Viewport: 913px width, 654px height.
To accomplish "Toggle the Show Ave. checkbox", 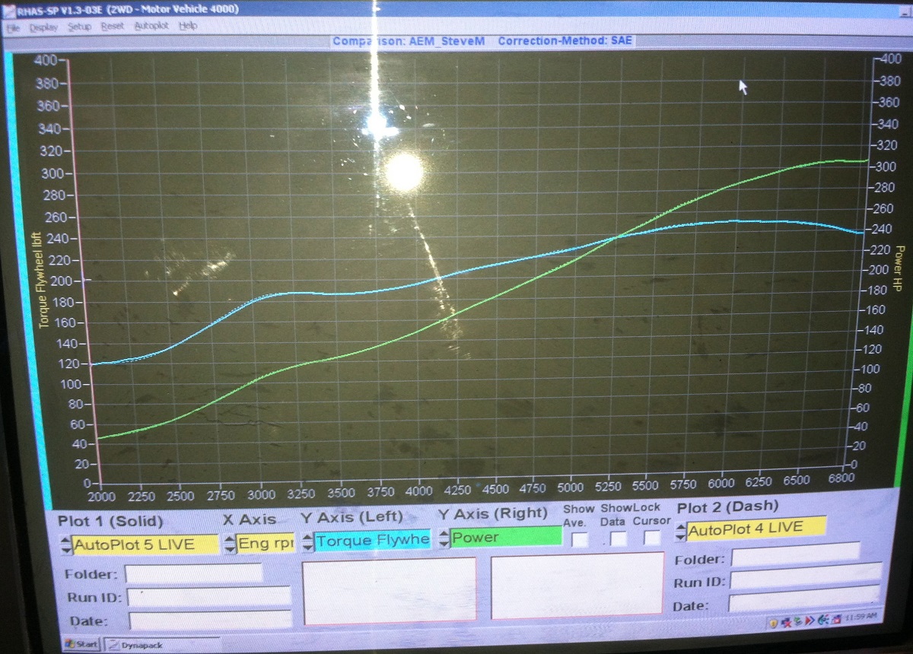I will click(580, 539).
